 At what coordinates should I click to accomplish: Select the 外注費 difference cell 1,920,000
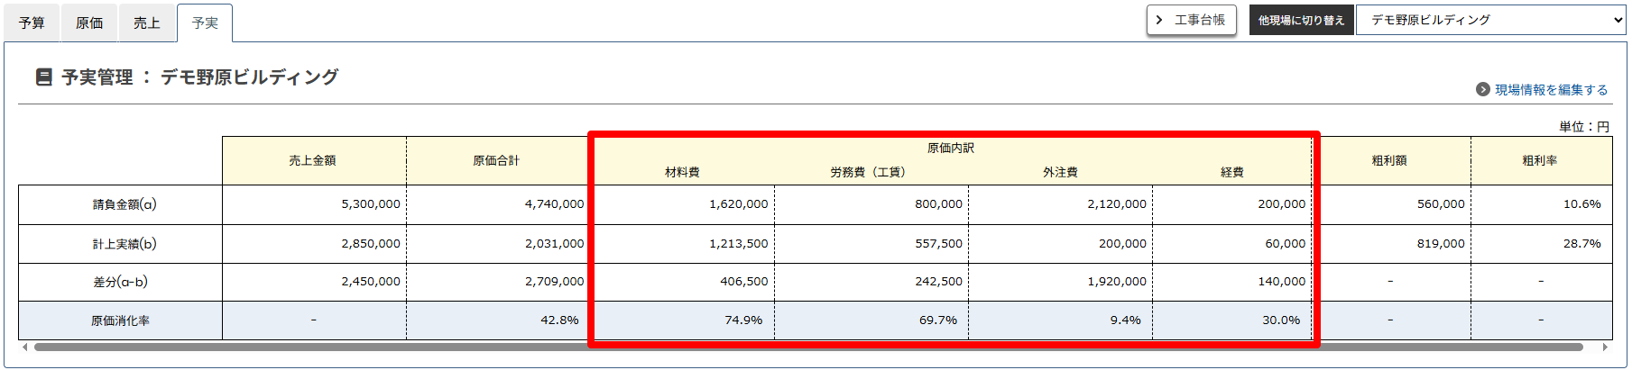[x=1116, y=281]
